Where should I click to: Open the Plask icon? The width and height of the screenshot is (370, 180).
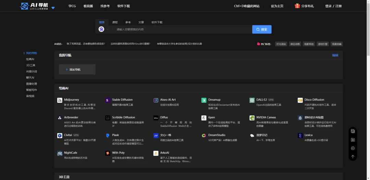(x=108, y=136)
